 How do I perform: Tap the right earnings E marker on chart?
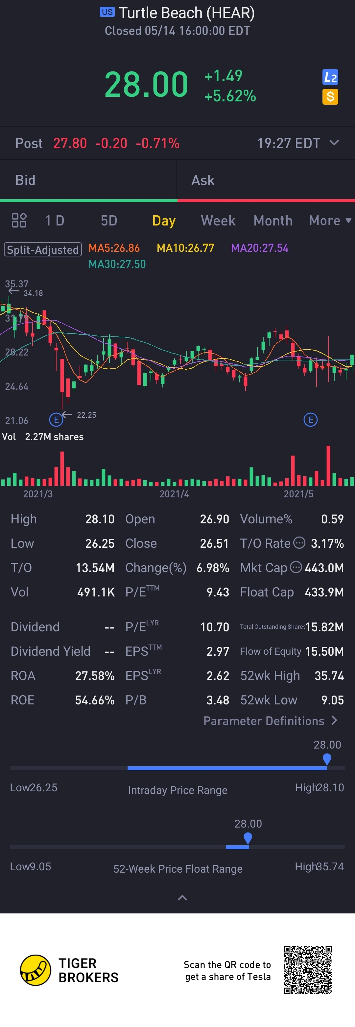click(x=310, y=419)
